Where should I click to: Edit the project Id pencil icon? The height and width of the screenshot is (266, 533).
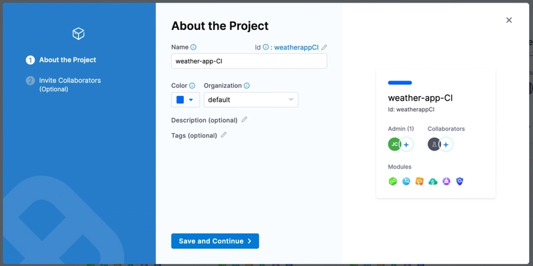[324, 47]
